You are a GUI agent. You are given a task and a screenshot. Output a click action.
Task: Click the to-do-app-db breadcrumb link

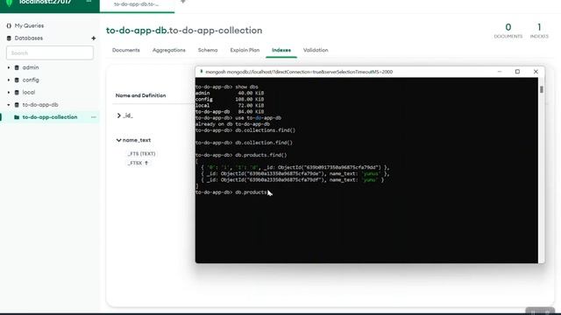137,31
